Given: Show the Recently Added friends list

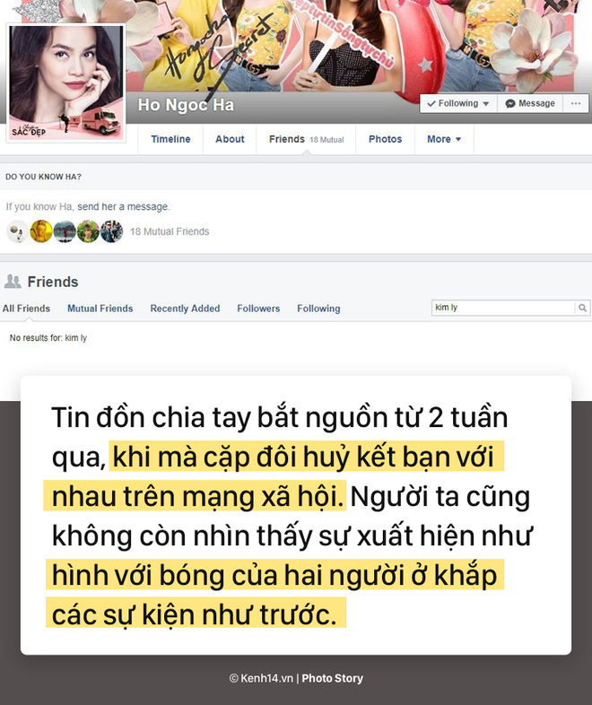Looking at the screenshot, I should click(x=185, y=309).
